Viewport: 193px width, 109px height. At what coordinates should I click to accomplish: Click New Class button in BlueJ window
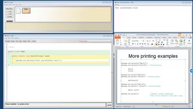(9, 8)
